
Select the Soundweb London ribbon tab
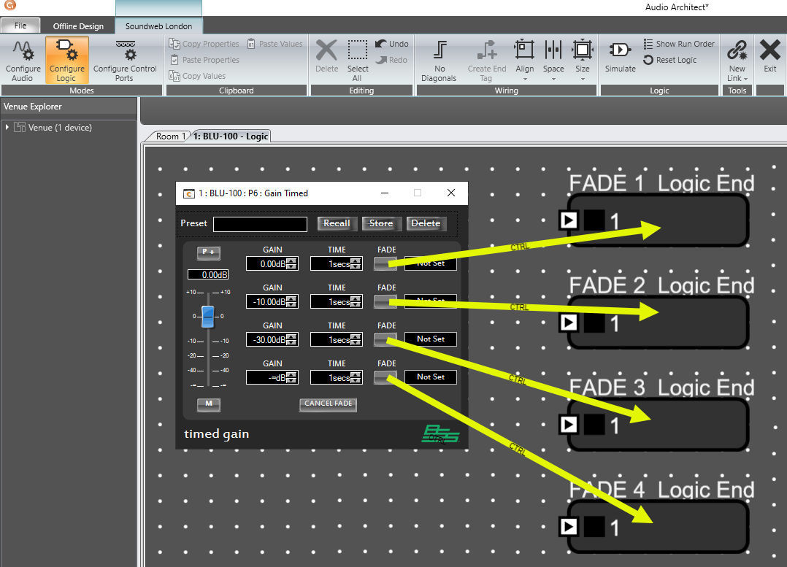[x=158, y=26]
